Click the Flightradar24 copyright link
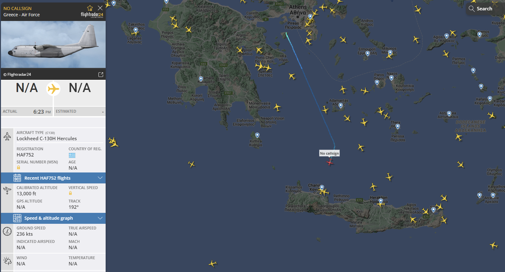The image size is (505, 272). [x=17, y=74]
